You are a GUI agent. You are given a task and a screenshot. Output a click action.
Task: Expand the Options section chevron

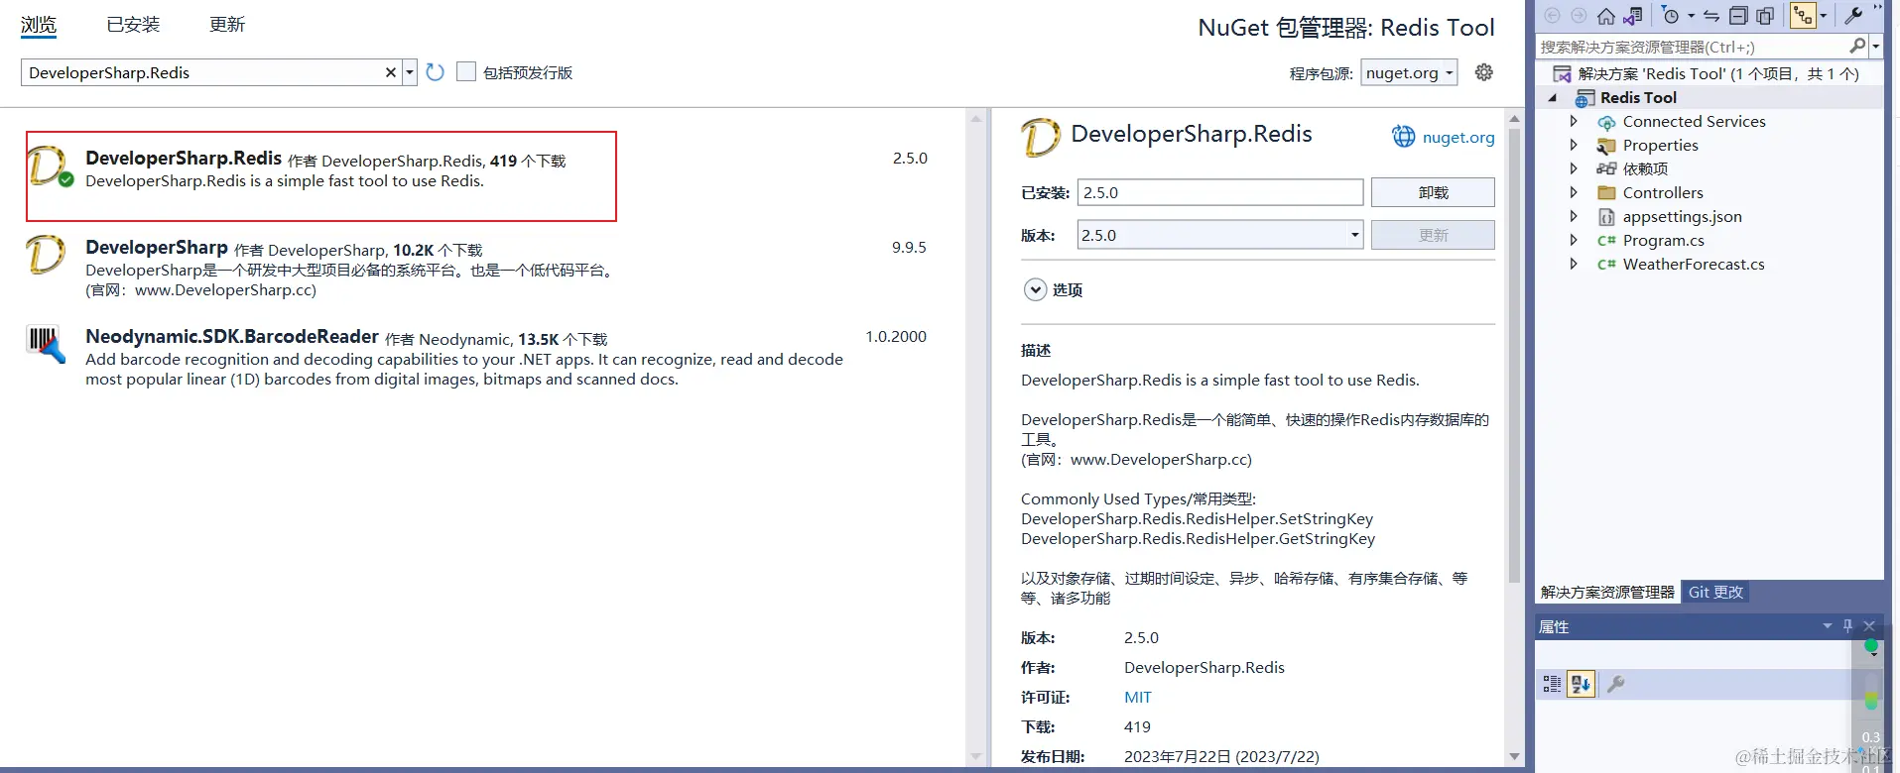click(1035, 289)
